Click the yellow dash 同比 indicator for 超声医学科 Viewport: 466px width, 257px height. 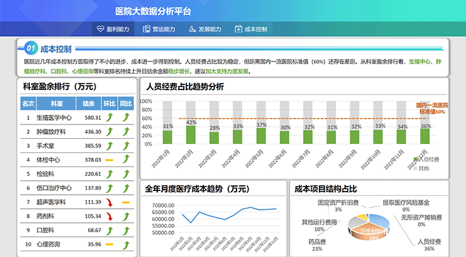click(126, 202)
